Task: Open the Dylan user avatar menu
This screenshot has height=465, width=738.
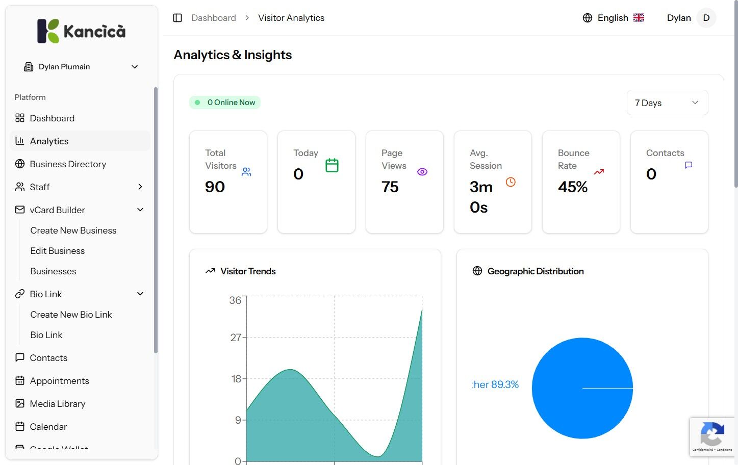Action: click(x=706, y=18)
